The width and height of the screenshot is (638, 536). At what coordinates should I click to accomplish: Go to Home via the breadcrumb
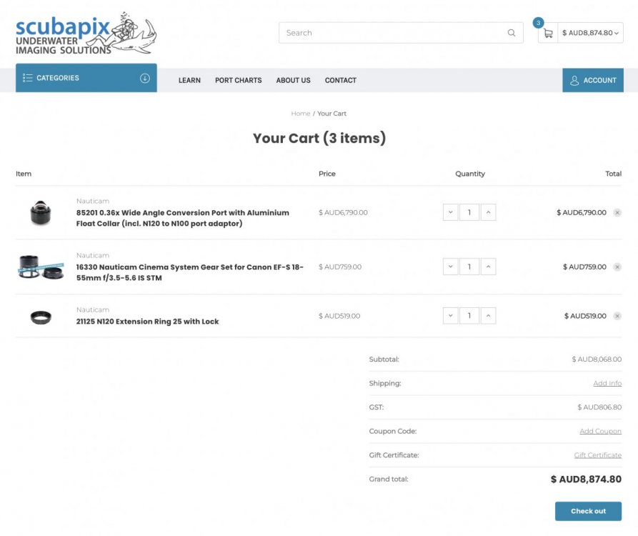pos(301,114)
